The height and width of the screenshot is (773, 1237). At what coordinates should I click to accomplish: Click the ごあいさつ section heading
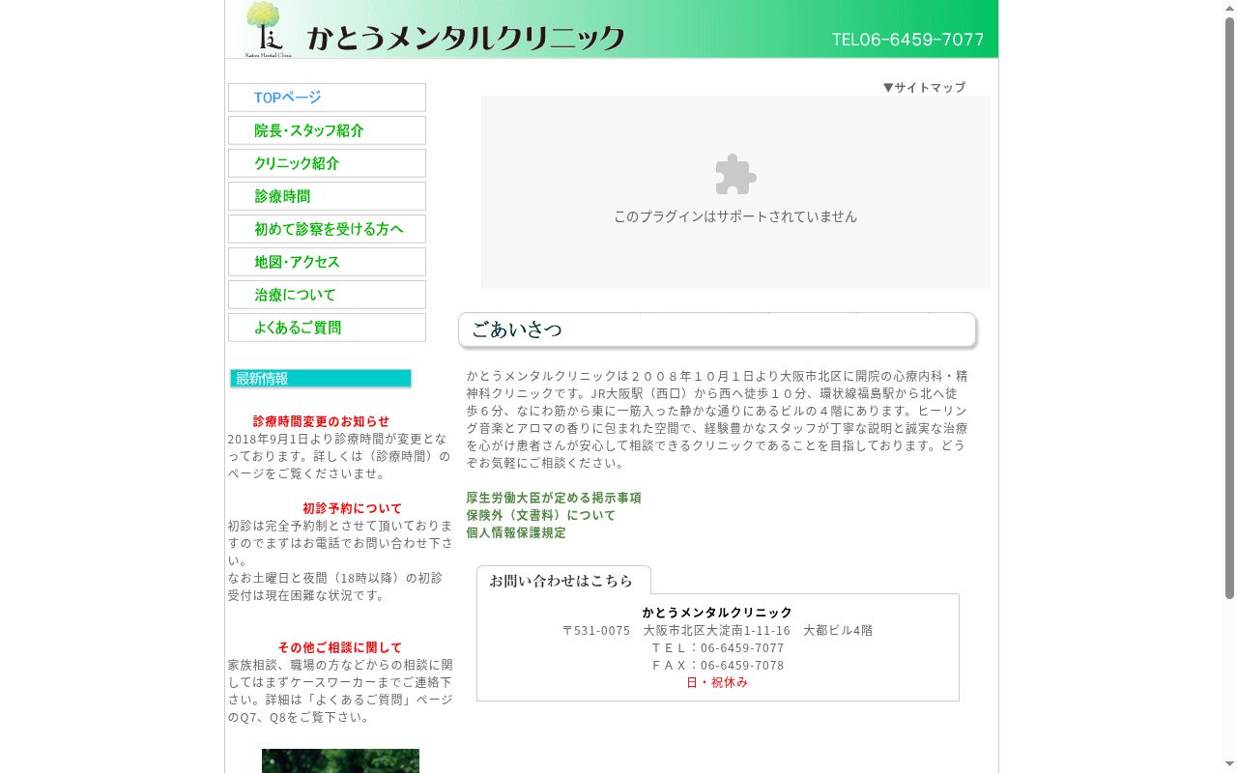[x=717, y=329]
